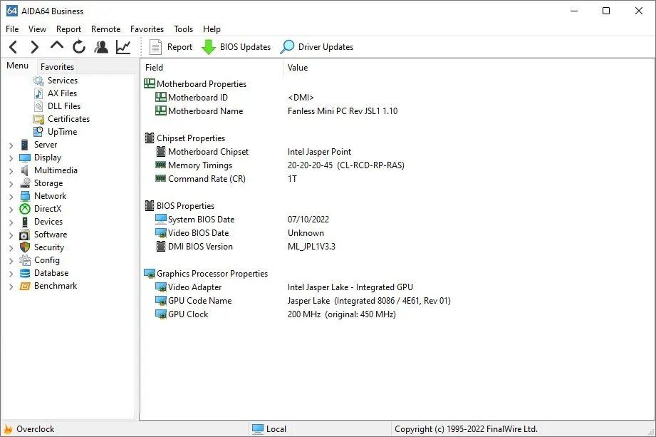Click the BIOS Updates green arrow button
Viewport: 656px width, 437px height.
point(236,47)
